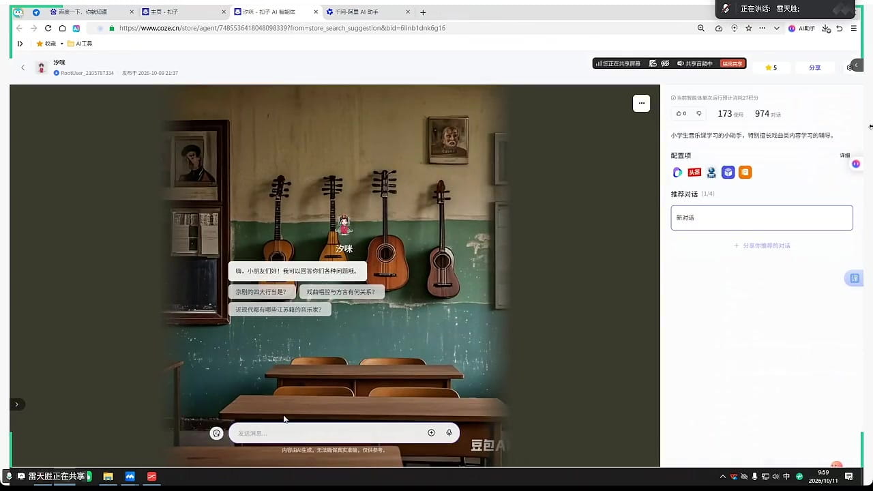This screenshot has height=491, width=873.
Task: Collapse the right panel with the chevron tab
Action: [x=857, y=65]
